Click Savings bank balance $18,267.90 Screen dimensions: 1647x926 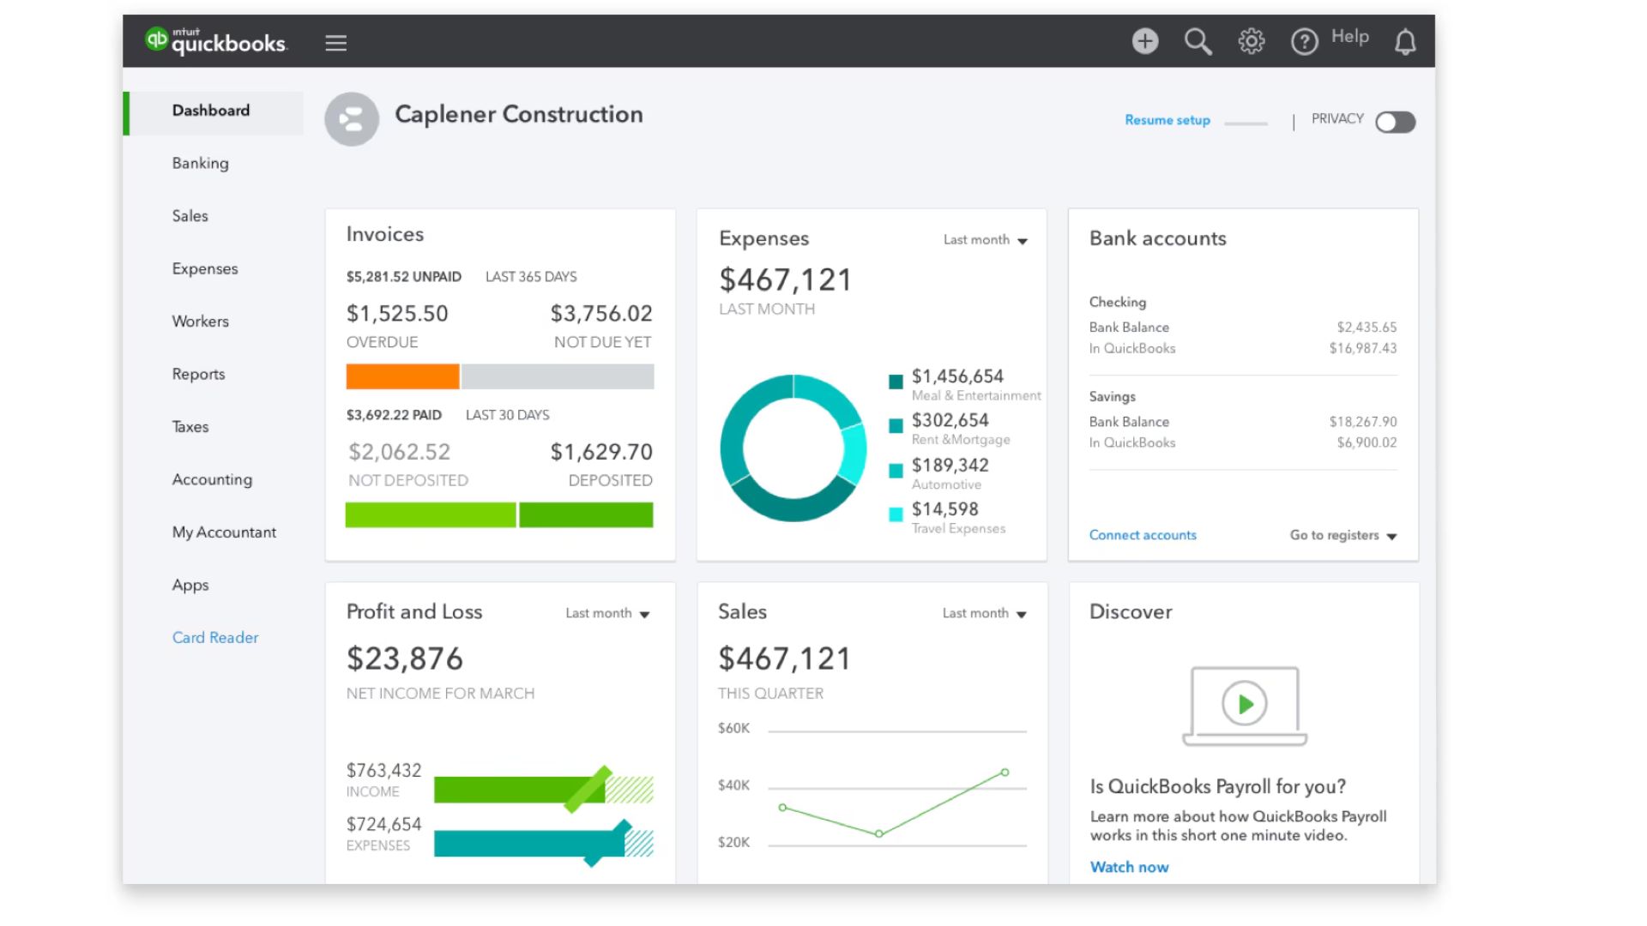[x=1363, y=422]
